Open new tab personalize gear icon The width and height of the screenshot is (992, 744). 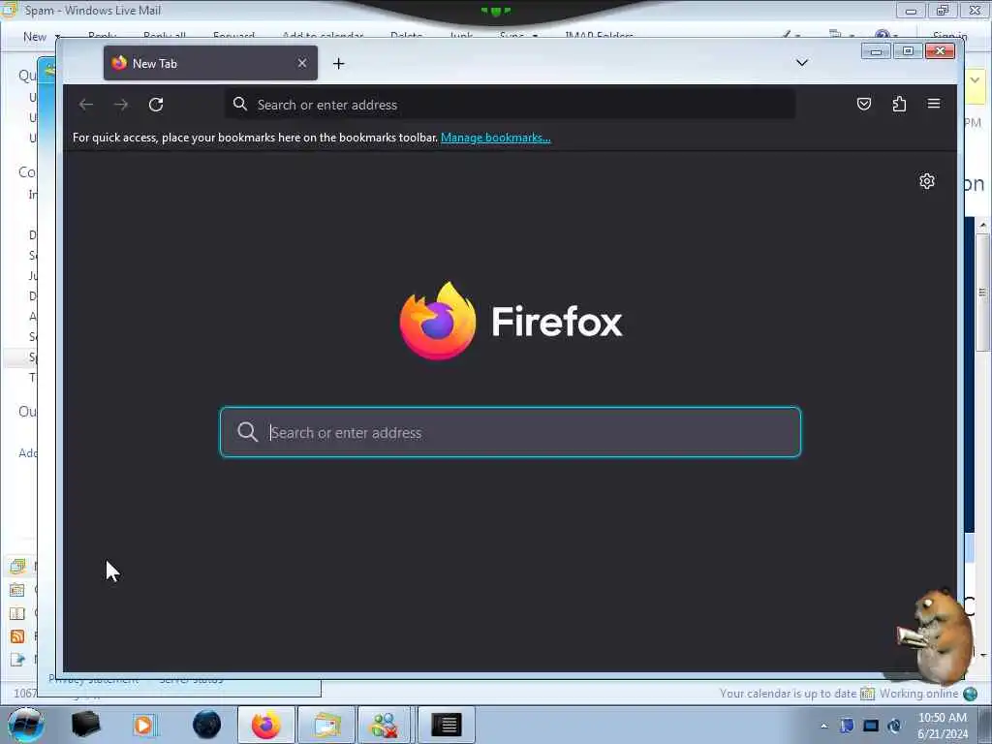927,181
